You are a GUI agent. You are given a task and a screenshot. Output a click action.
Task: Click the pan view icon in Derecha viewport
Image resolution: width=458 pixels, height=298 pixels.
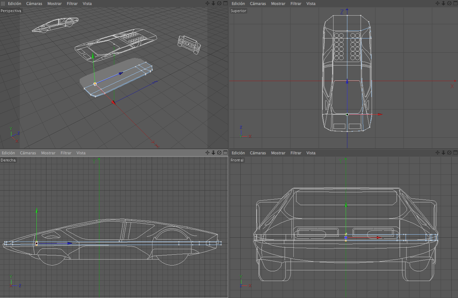coord(207,153)
